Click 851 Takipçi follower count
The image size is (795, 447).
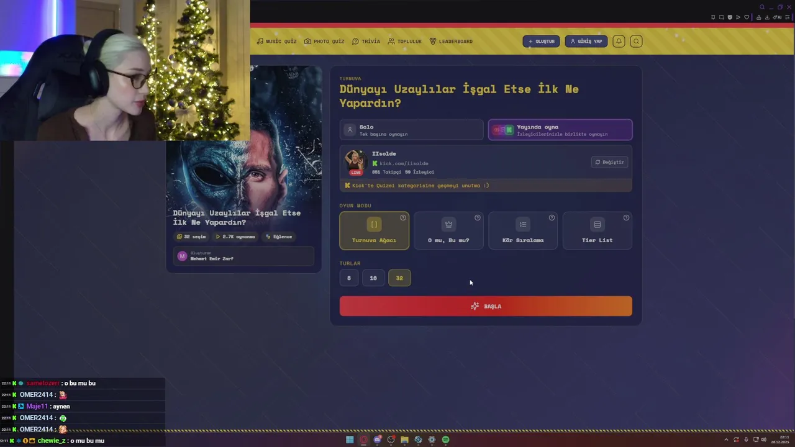[386, 172]
